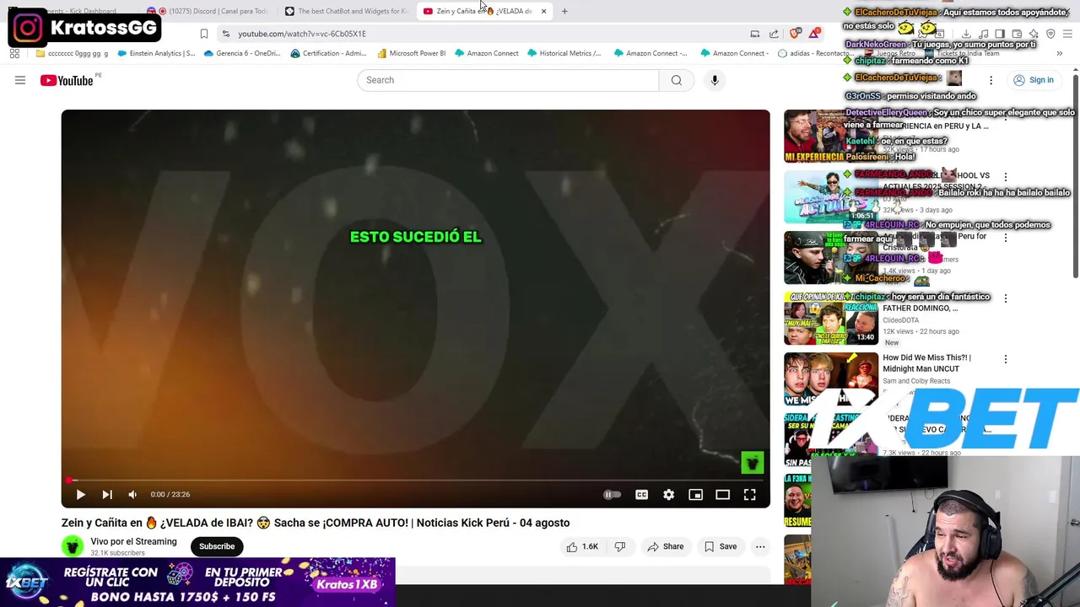
Task: Open How Did We Miss This video title
Action: [x=926, y=363]
